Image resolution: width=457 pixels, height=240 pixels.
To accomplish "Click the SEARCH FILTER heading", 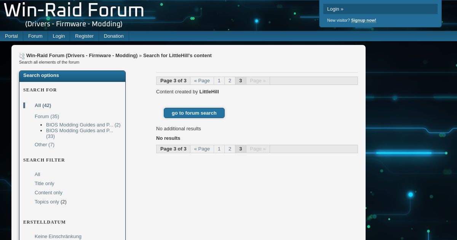I will point(44,160).
